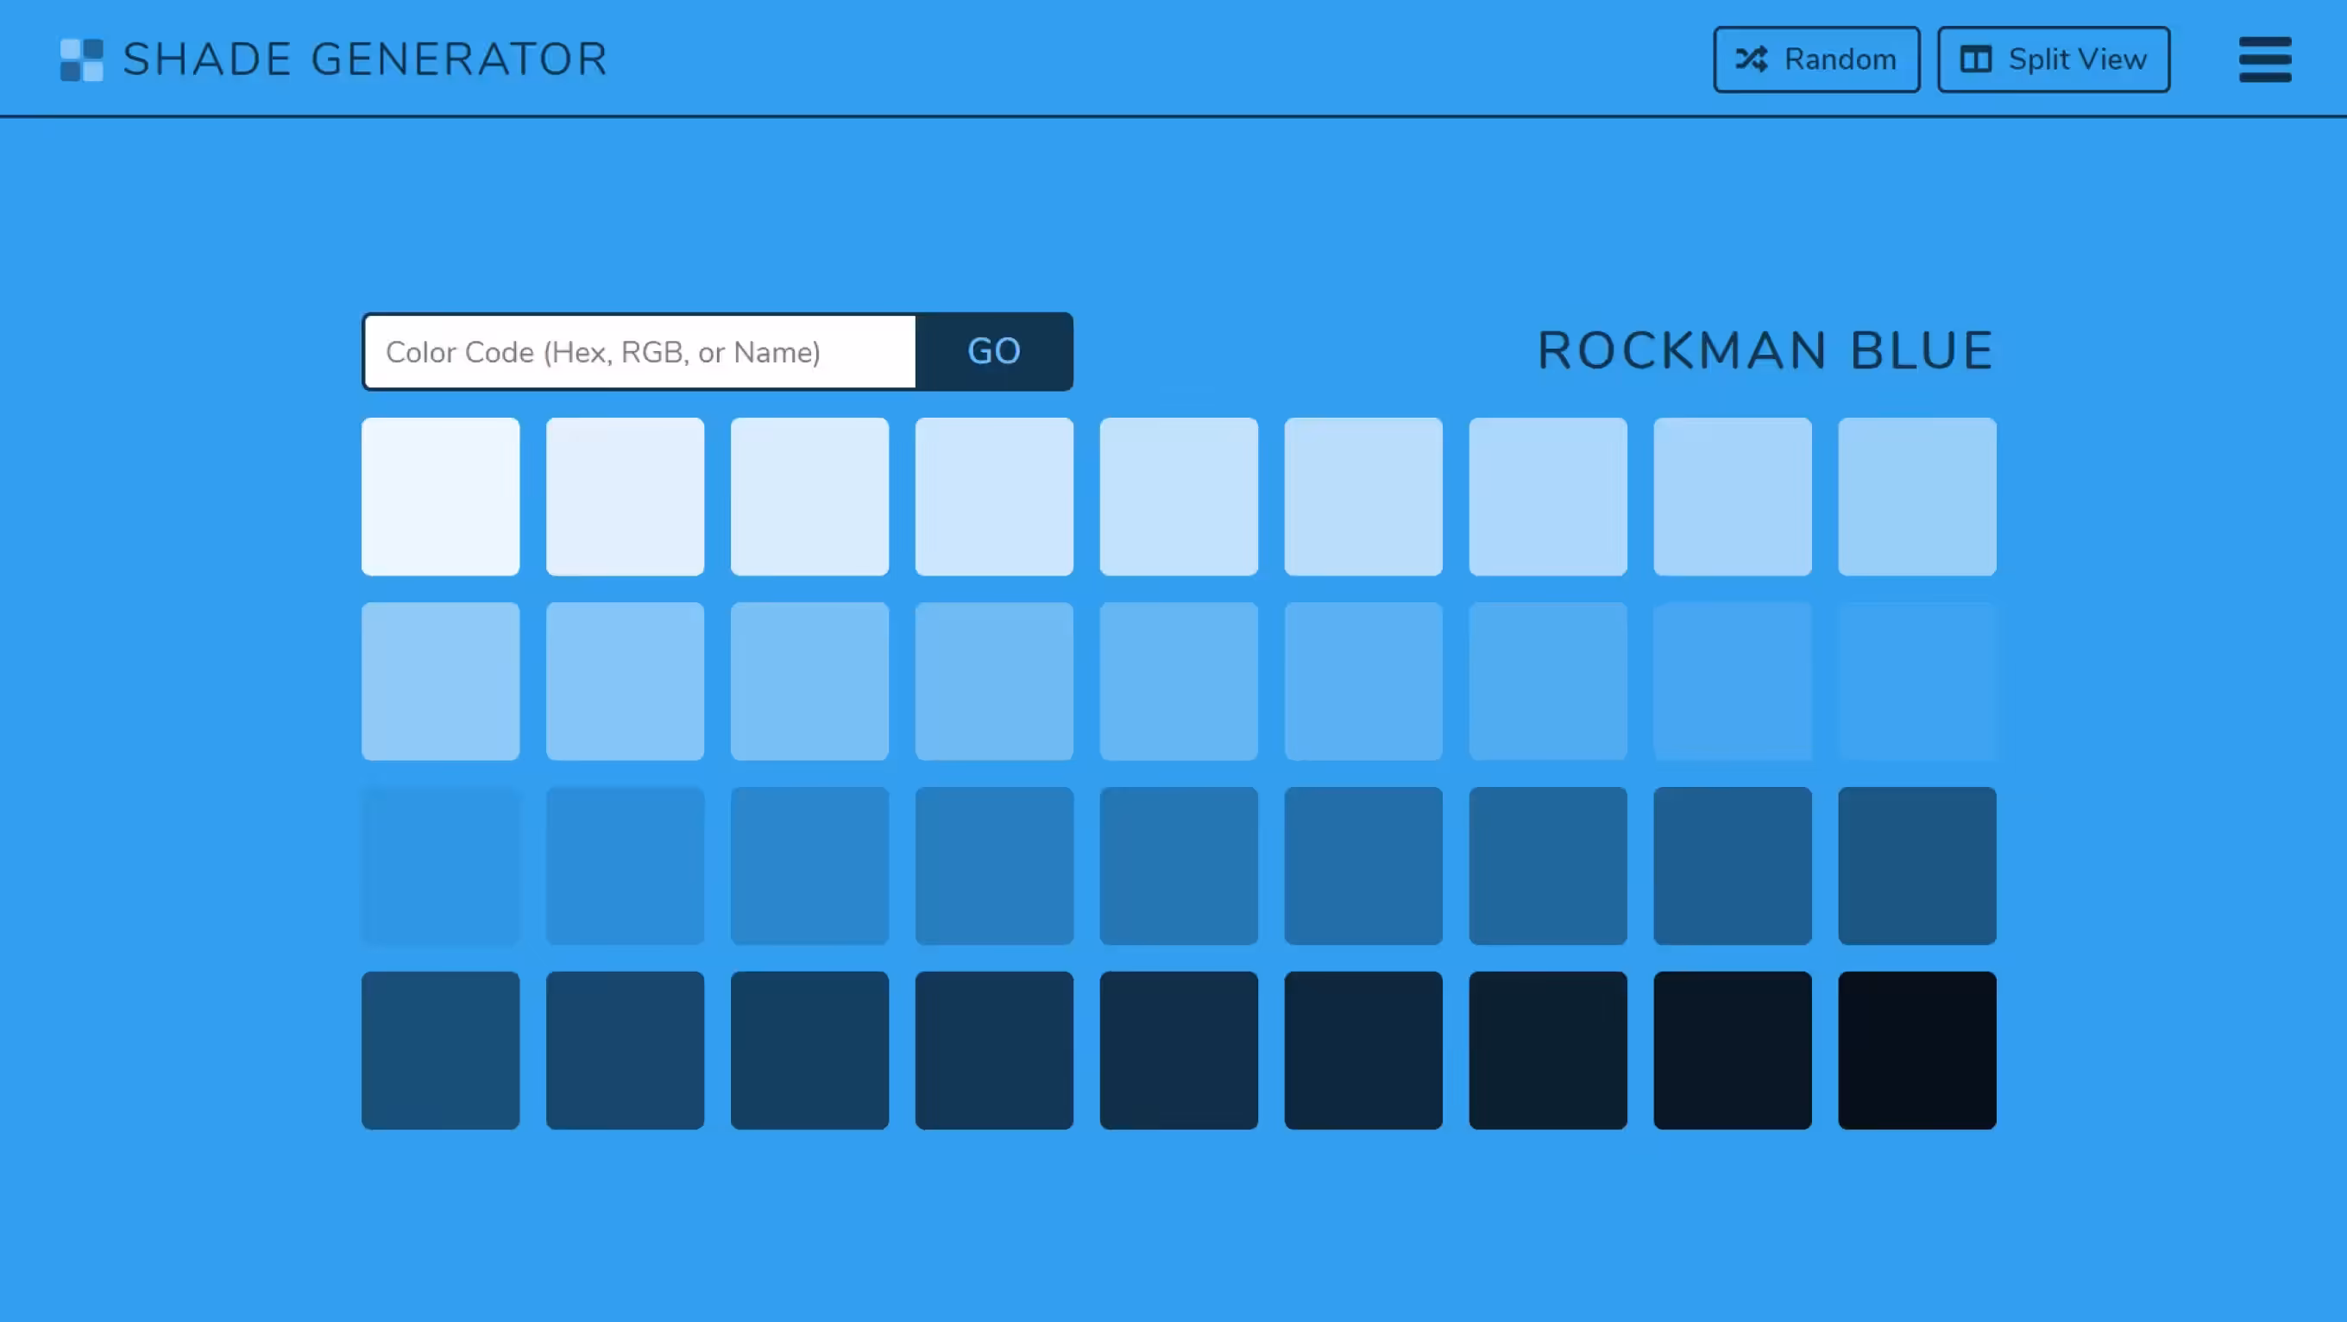Viewport: 2347px width, 1322px height.
Task: Select the first swatch in the bottom row
Action: [x=440, y=1049]
